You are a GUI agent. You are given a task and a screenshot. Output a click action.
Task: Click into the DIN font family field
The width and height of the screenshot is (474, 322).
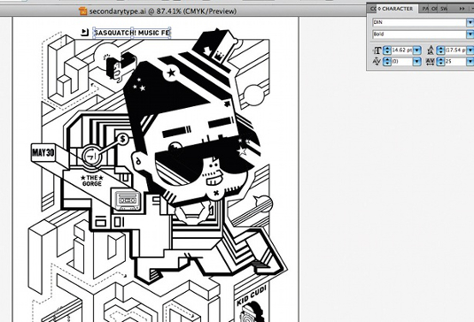(419, 23)
